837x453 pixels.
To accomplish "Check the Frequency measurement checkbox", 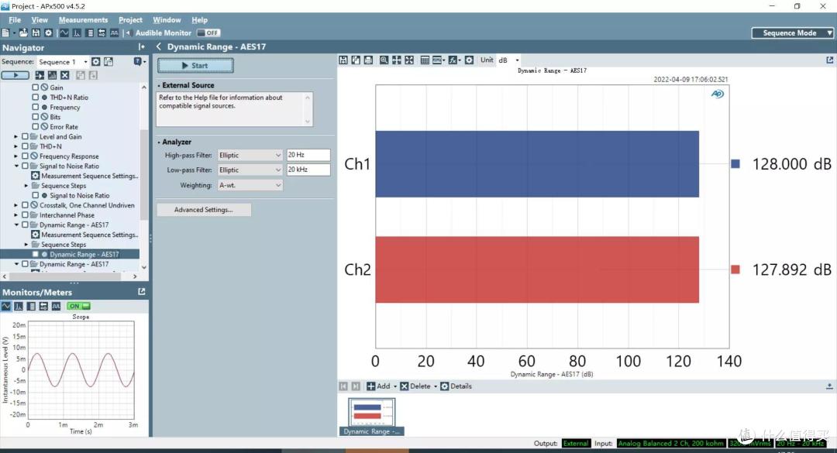I will (35, 107).
